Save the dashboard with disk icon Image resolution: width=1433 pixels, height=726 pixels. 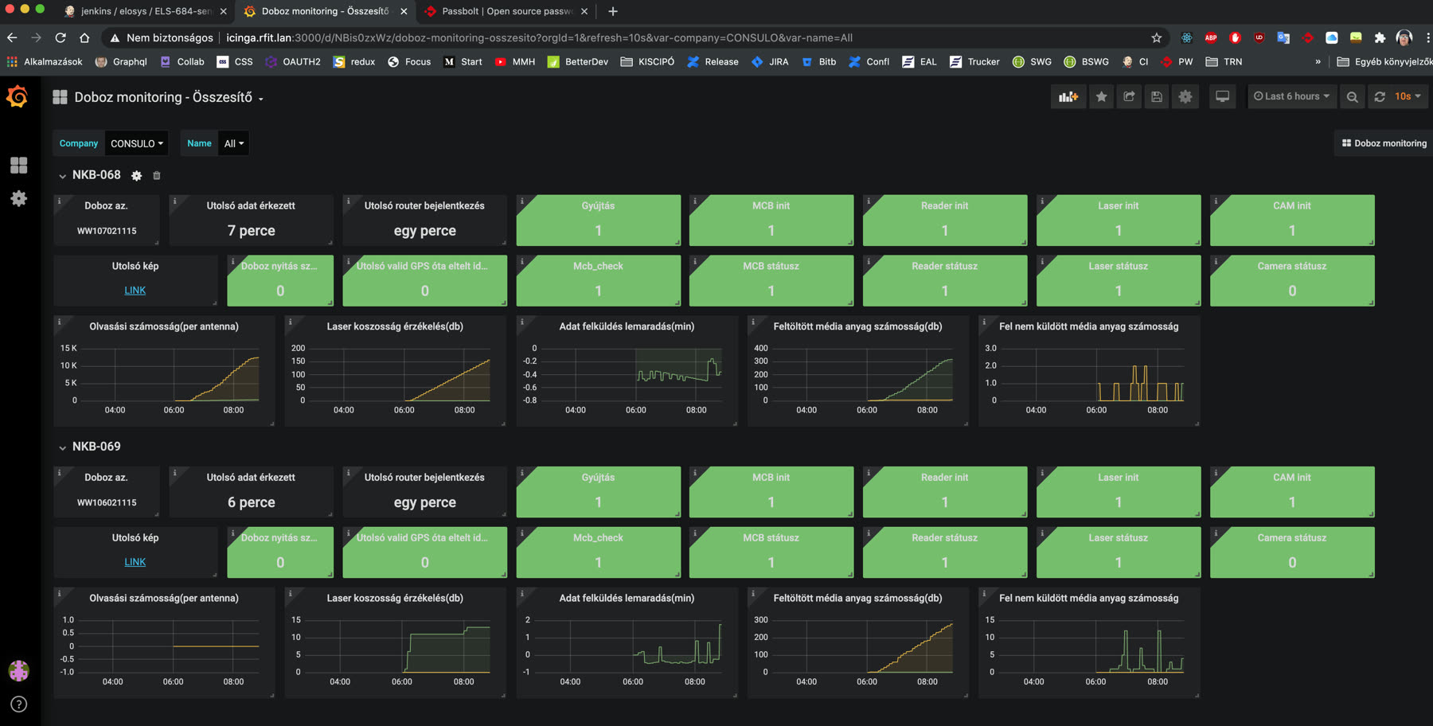pyautogui.click(x=1157, y=96)
